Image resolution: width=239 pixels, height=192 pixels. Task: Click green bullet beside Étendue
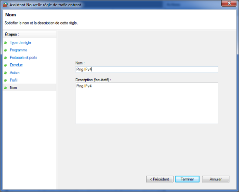click(5, 65)
